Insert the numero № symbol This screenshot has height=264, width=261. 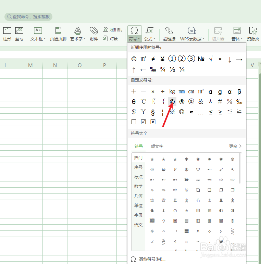[201, 59]
